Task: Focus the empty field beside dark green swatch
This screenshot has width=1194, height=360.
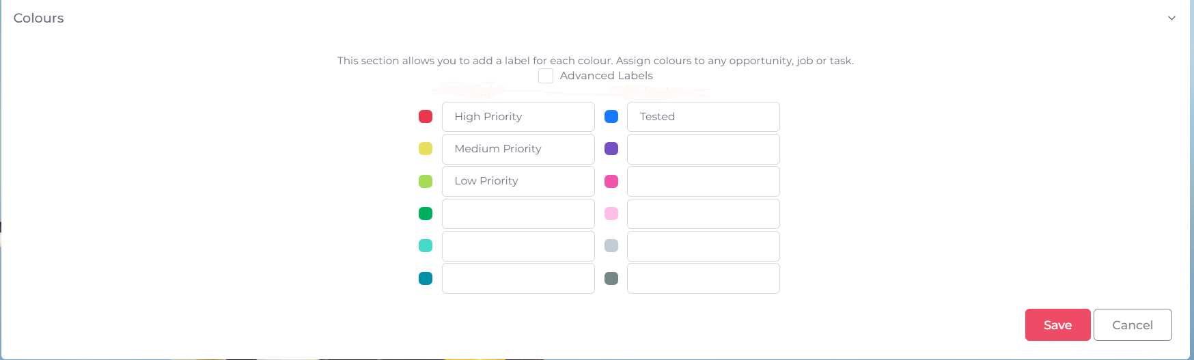Action: [518, 214]
